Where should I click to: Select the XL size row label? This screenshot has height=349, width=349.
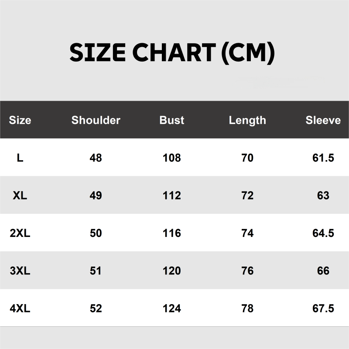tap(20, 195)
